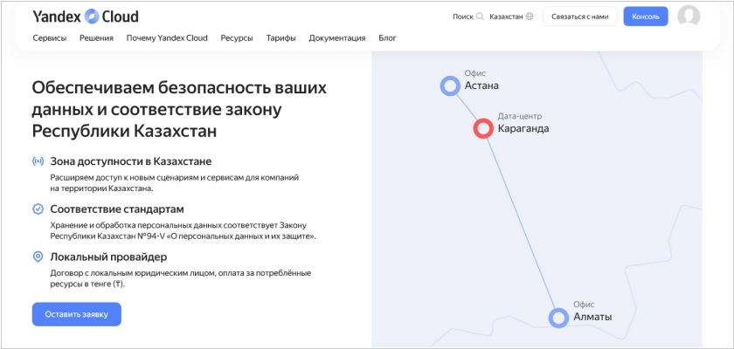Click the Поиск search link
734x349 pixels.
click(463, 17)
